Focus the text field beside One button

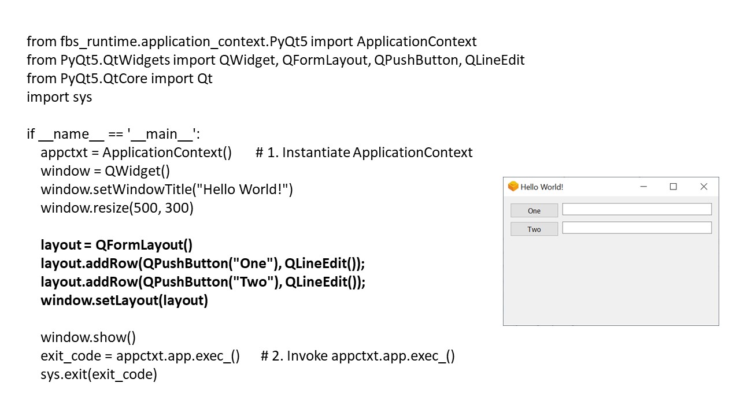tap(637, 209)
